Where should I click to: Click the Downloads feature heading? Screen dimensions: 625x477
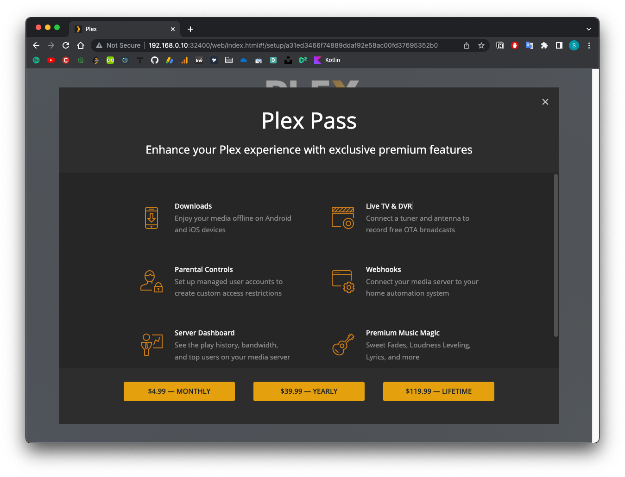(x=193, y=206)
